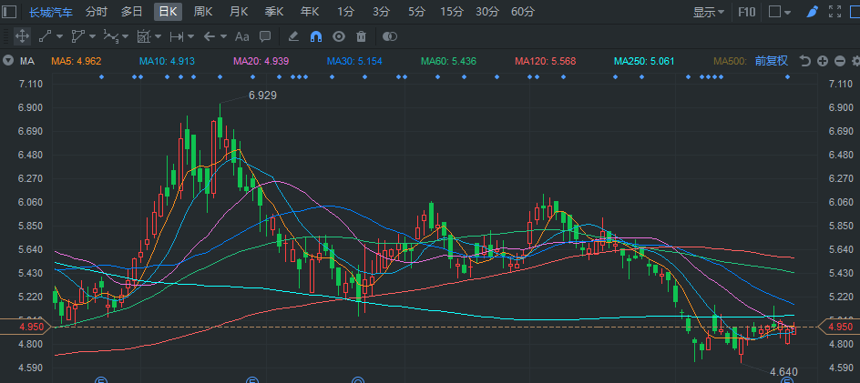Click the MA5: 4.962 label
The width and height of the screenshot is (860, 383).
tap(77, 61)
